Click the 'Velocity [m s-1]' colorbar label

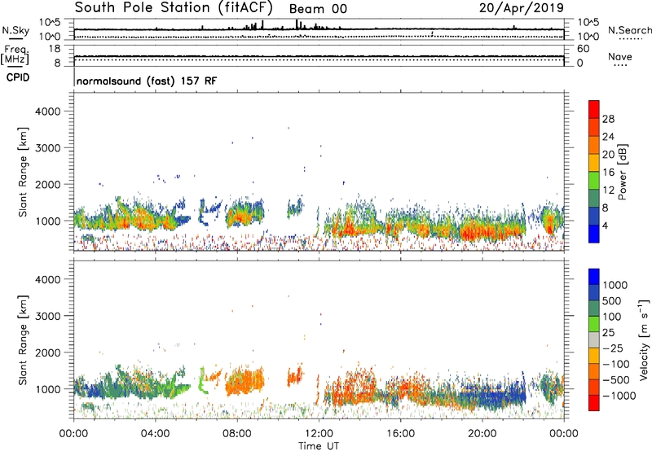tap(644, 339)
